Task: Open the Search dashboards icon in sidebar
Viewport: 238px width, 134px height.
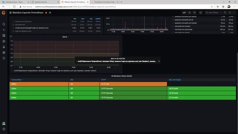Action: point(4,24)
